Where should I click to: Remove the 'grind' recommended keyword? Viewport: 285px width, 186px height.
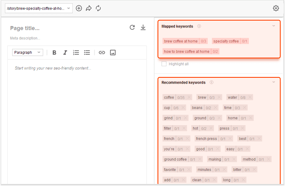click(185, 118)
